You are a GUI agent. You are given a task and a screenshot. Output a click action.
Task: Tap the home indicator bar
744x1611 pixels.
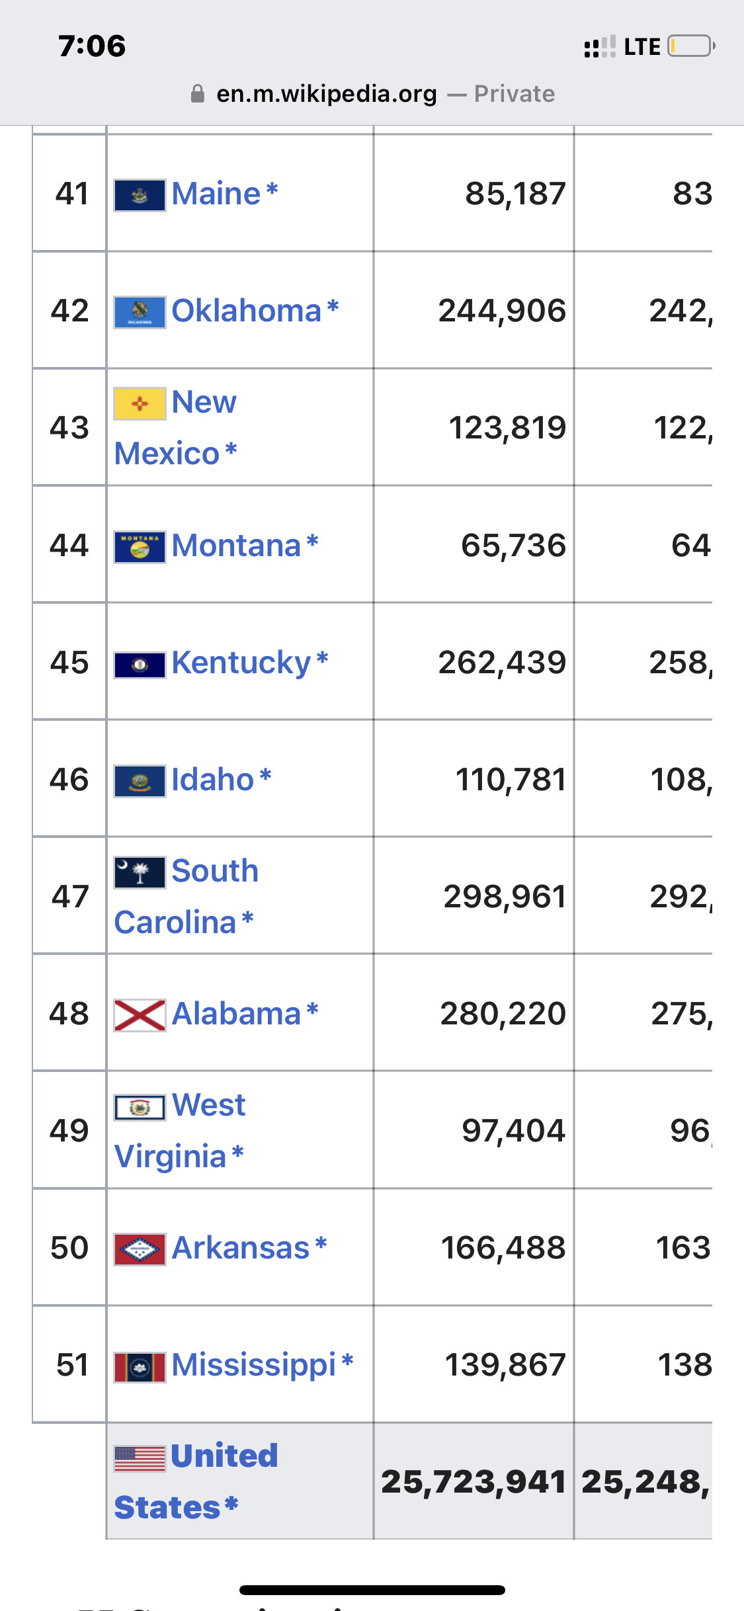point(372,1590)
